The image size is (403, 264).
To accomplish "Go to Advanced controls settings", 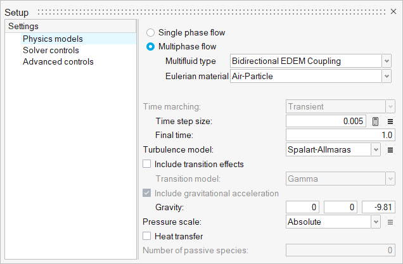I will [x=58, y=61].
